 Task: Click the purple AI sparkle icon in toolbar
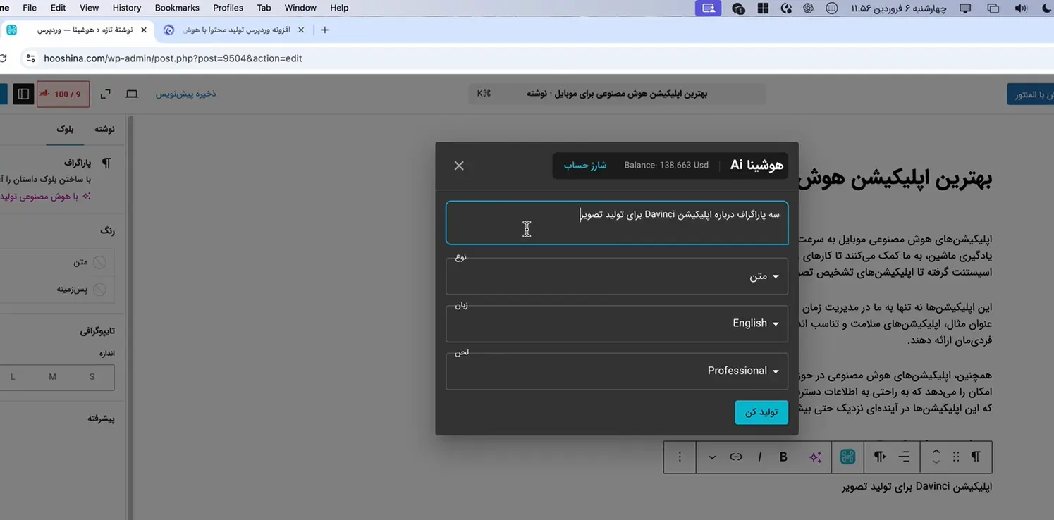tap(815, 457)
